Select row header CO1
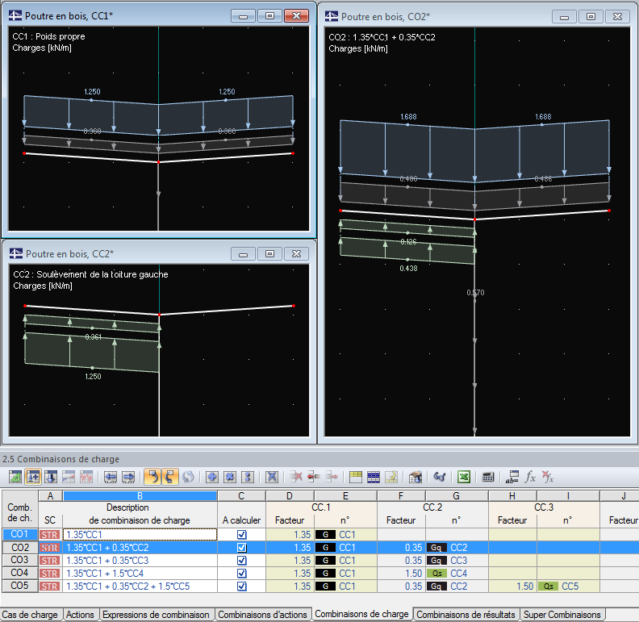This screenshot has width=639, height=622. (20, 534)
